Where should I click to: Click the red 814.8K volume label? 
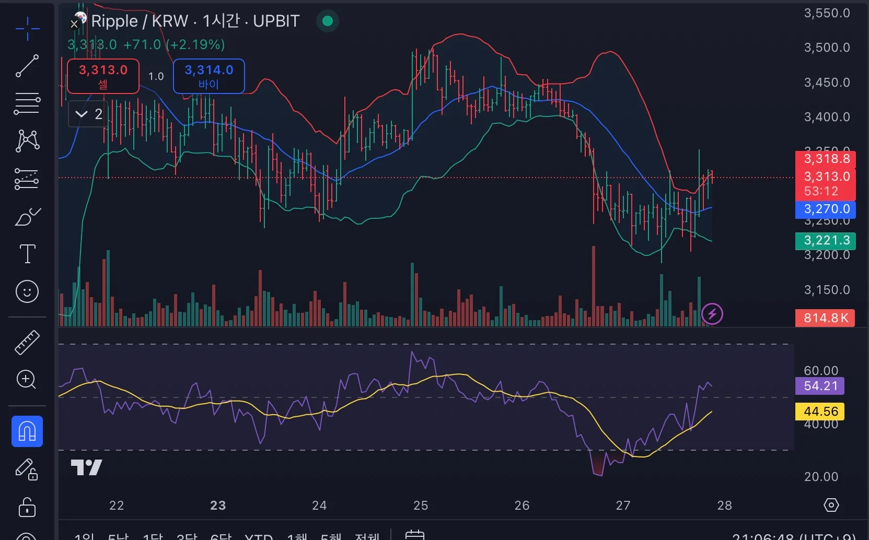(x=825, y=318)
